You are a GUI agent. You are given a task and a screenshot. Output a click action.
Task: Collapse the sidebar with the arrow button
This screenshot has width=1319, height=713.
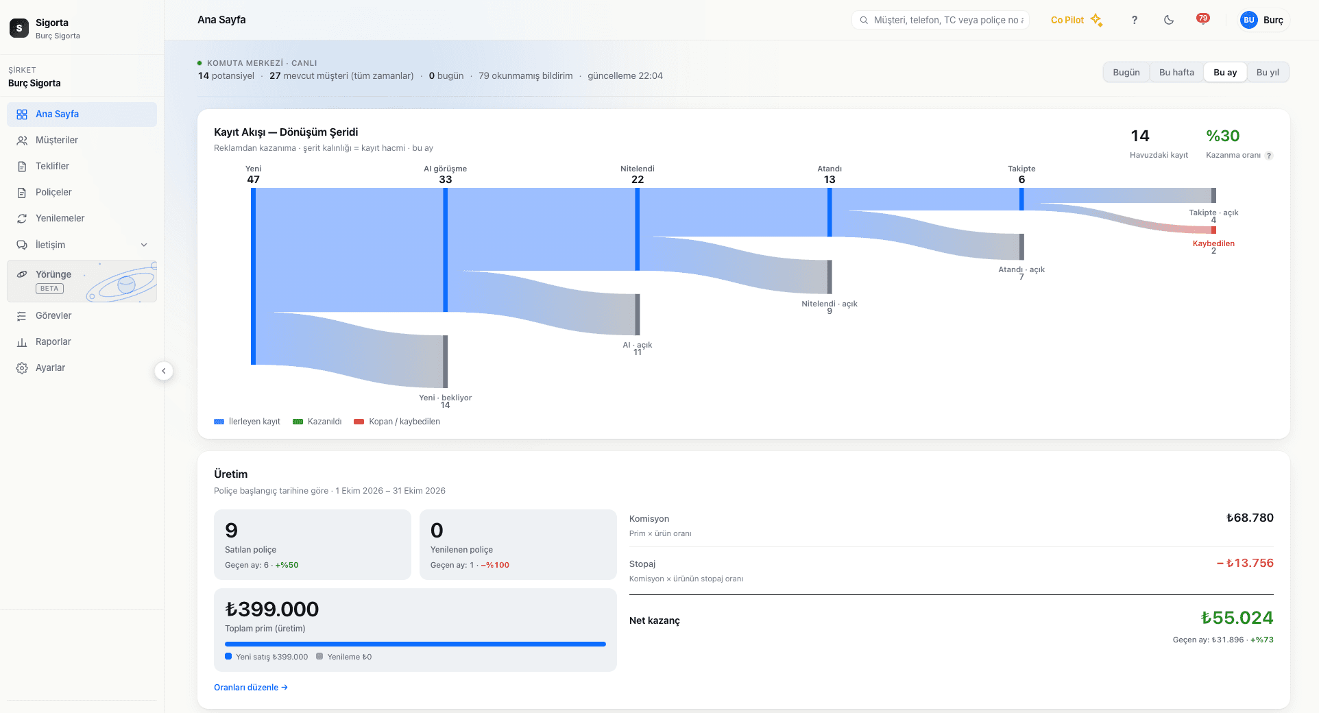[164, 371]
